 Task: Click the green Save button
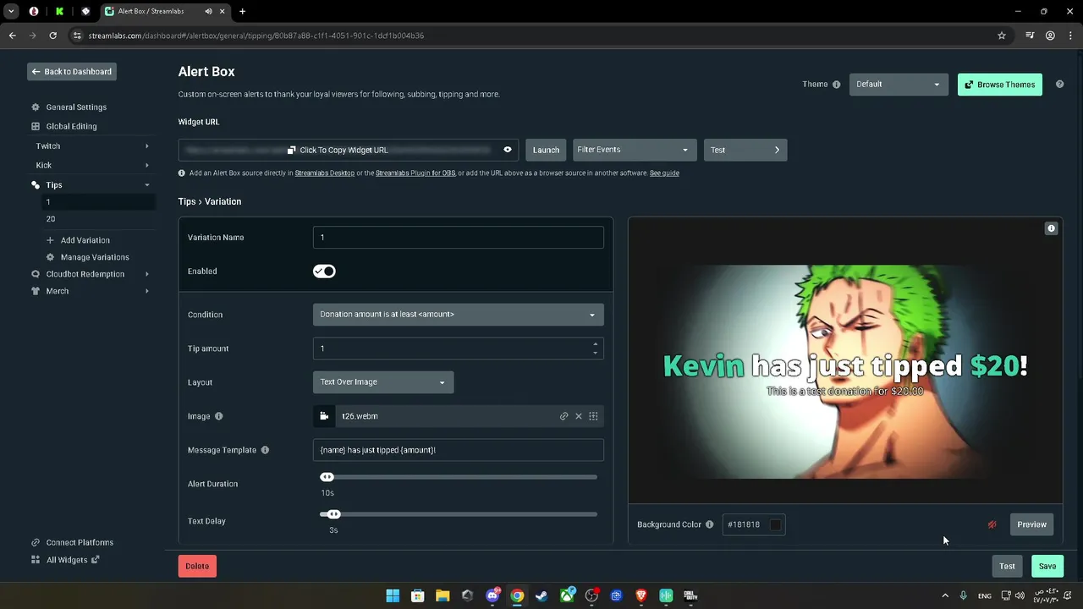pos(1047,566)
